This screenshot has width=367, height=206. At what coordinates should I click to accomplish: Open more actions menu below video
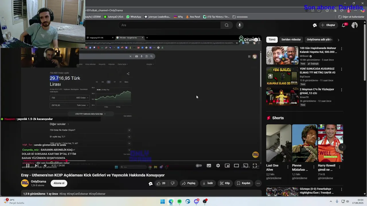[258, 183]
